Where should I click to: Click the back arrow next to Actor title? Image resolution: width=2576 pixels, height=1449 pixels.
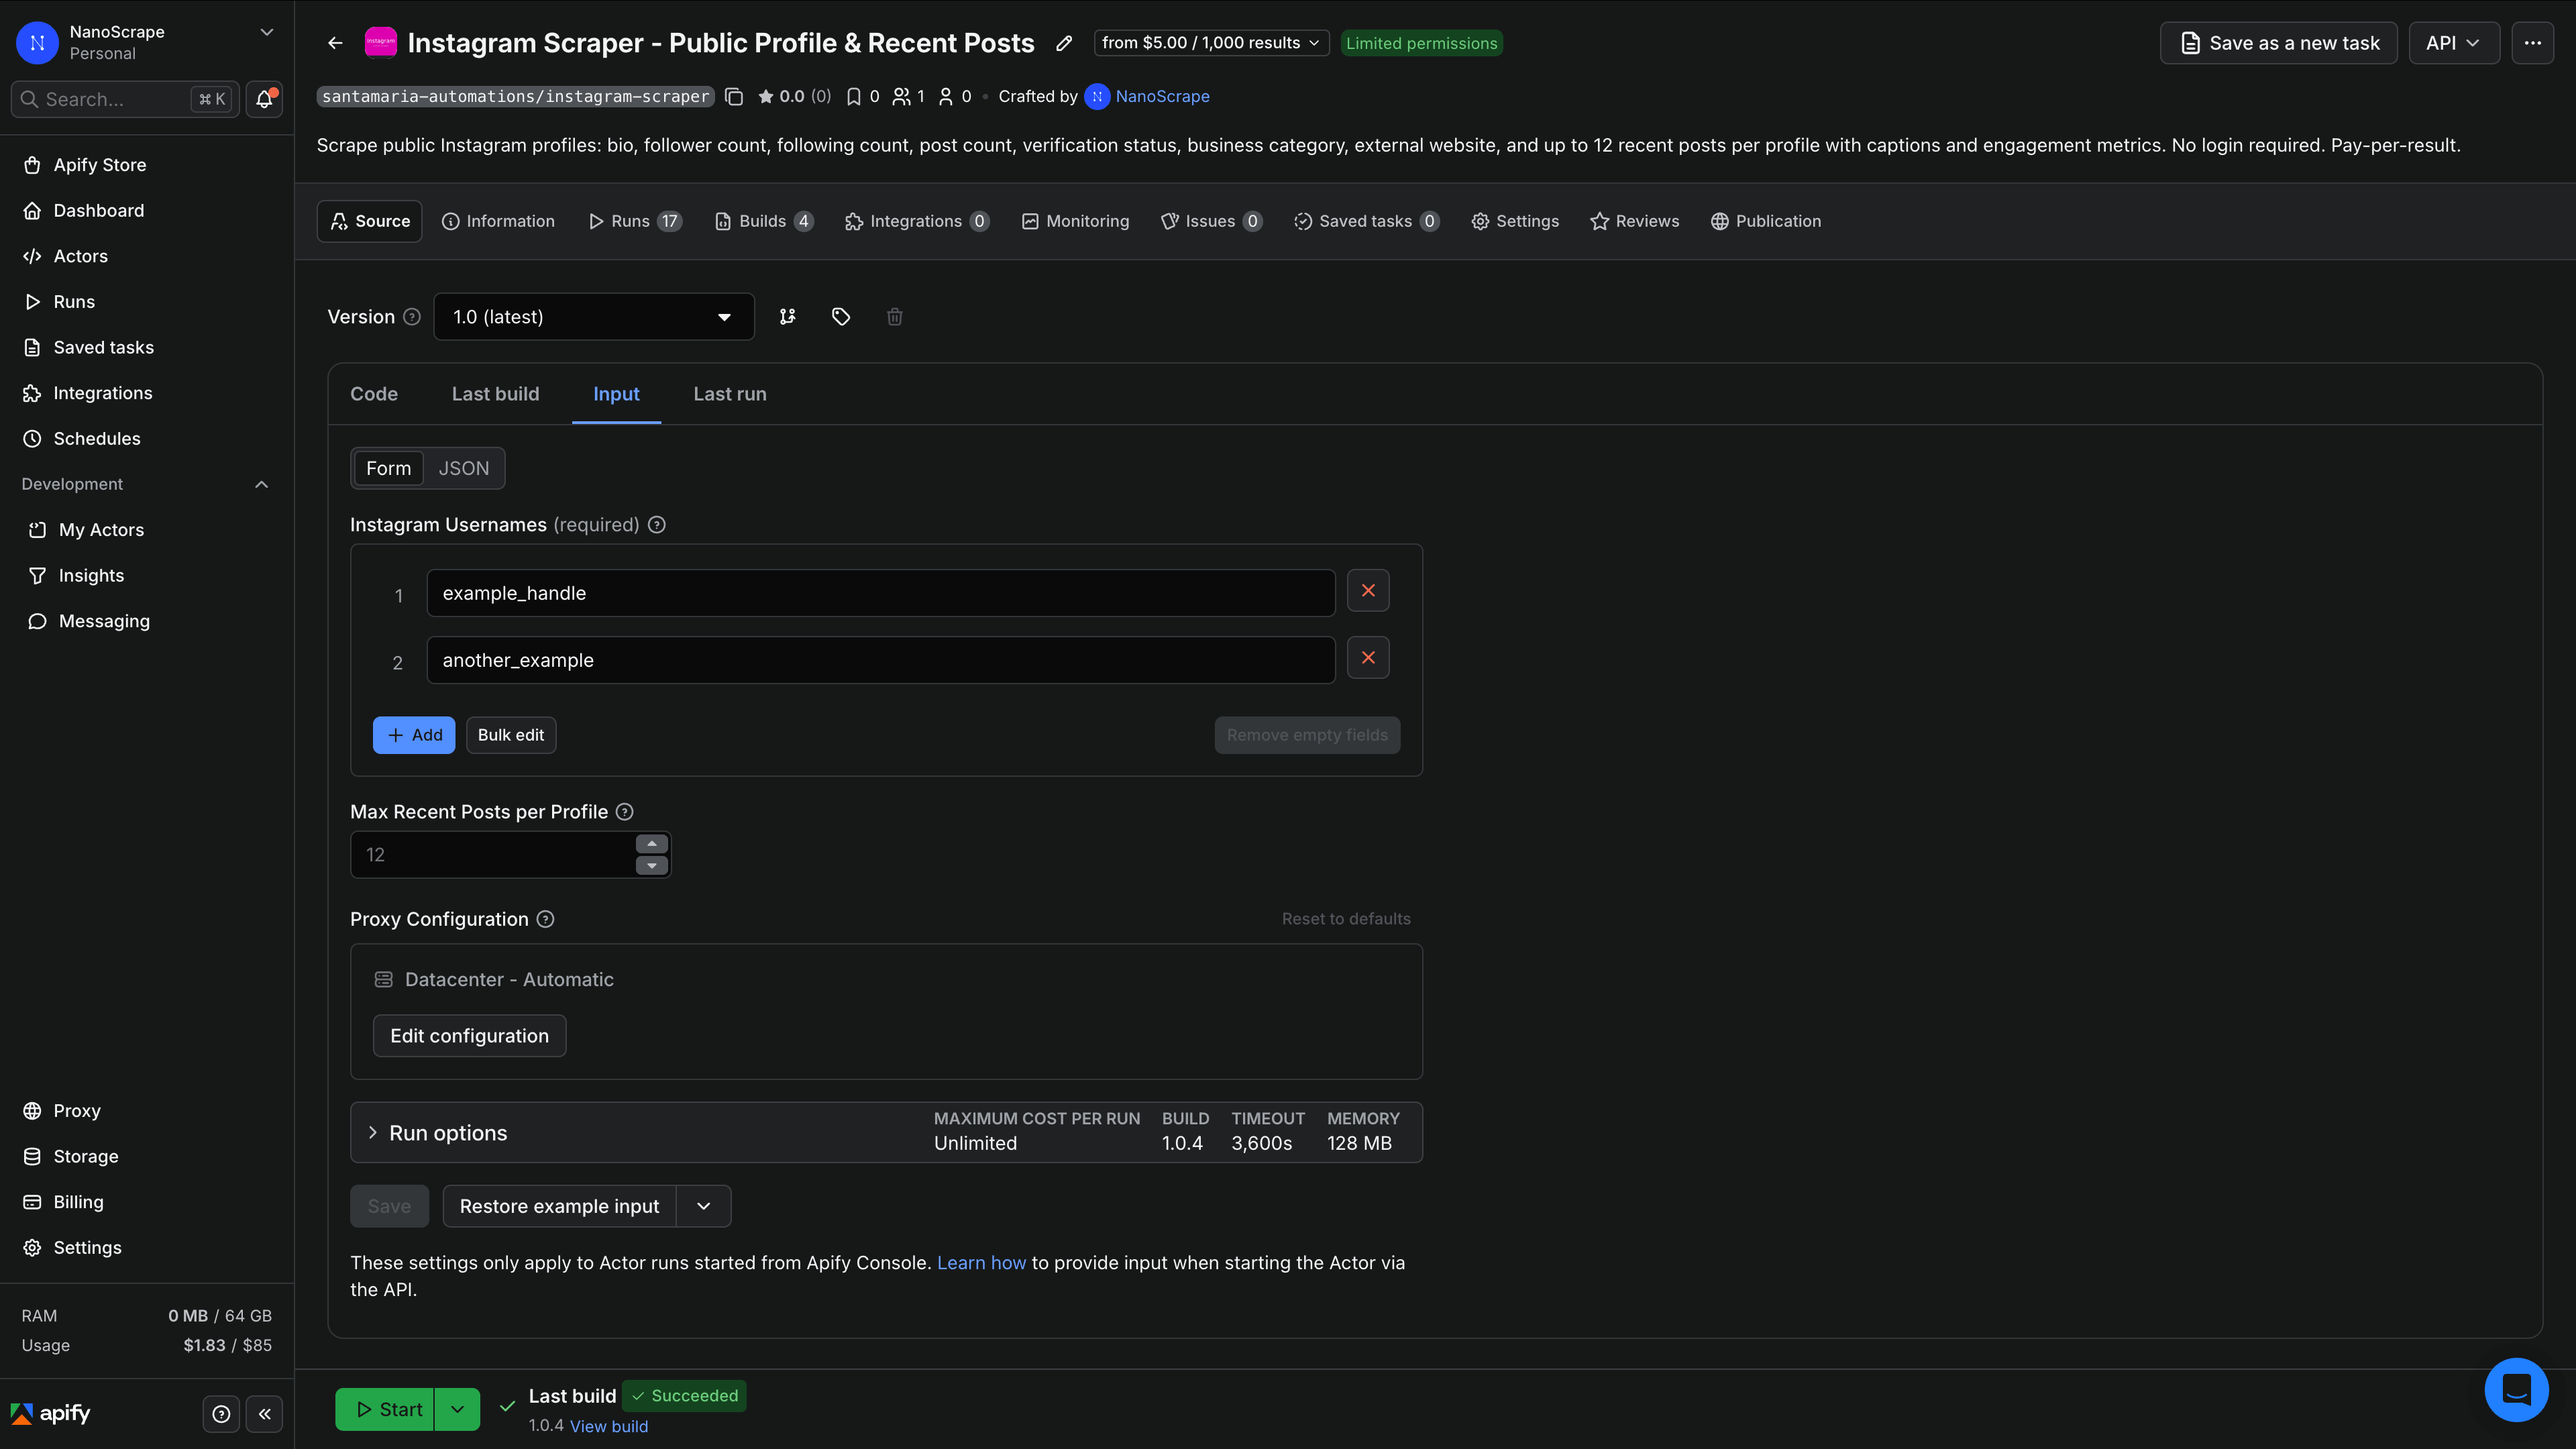[x=335, y=43]
